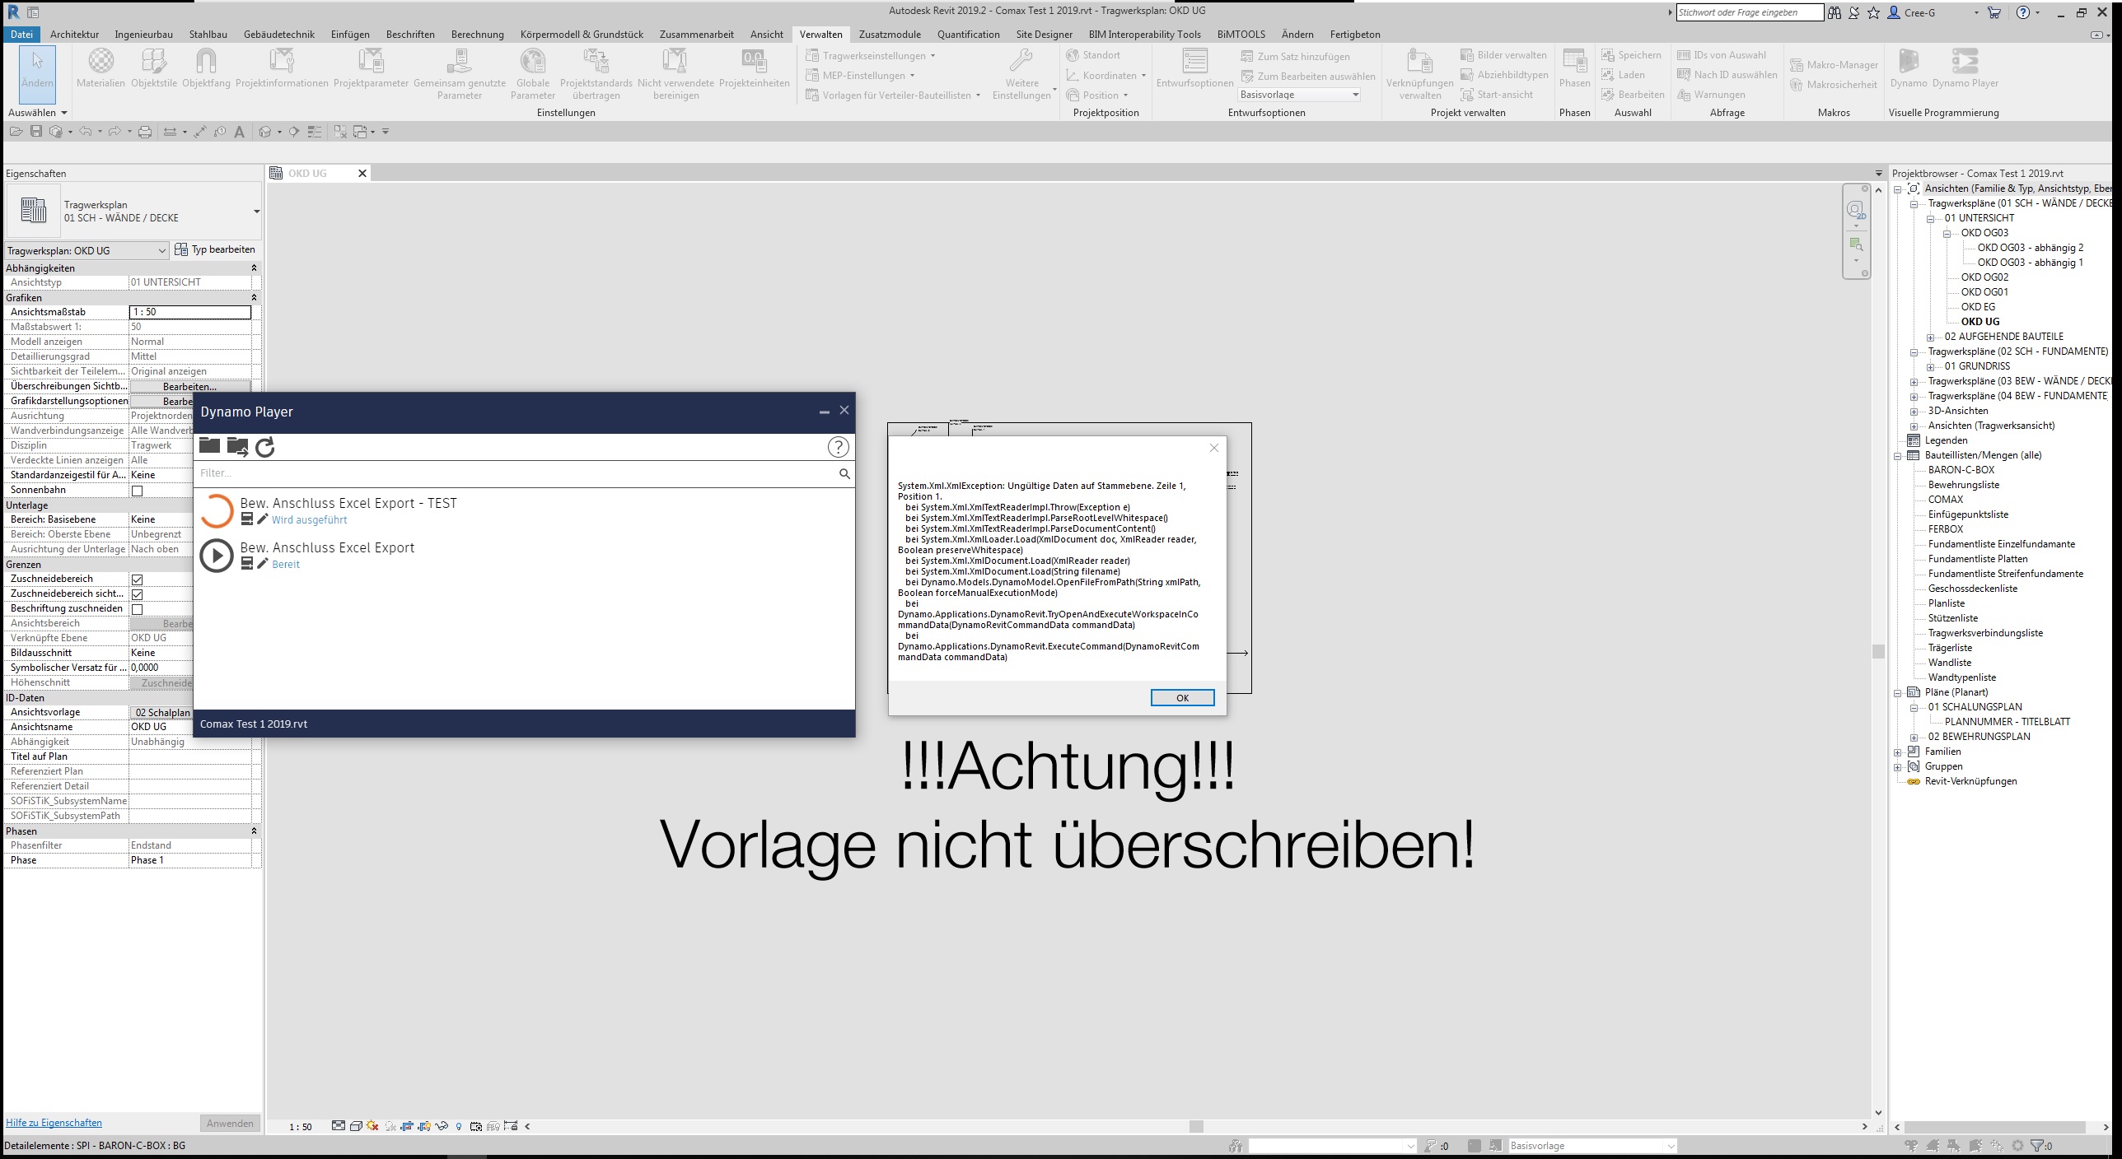Screen dimensions: 2122x1159
Task: Open Entwurfsoptionen tool
Action: (1194, 67)
